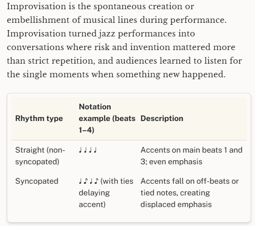Click the "Notation example (beats 1–4)" header
Screen dimensions: 255x226
coord(107,119)
